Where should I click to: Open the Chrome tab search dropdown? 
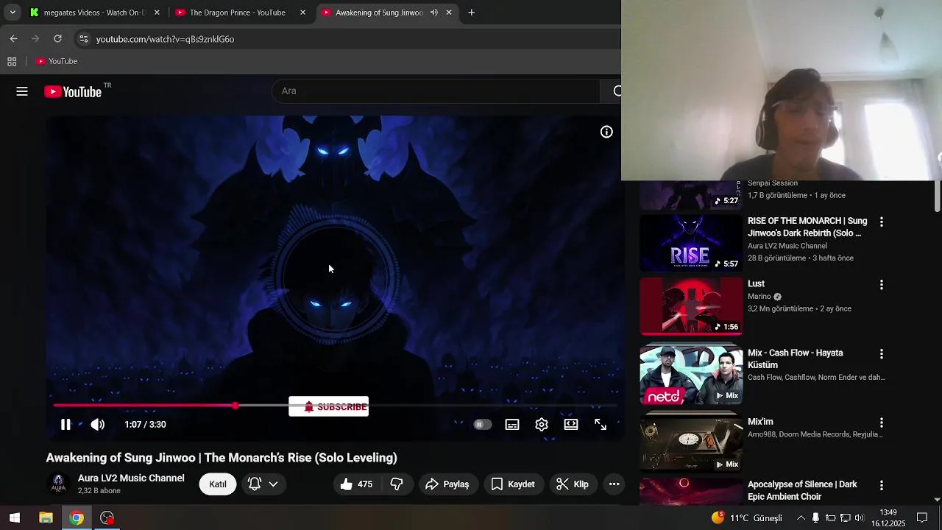13,13
